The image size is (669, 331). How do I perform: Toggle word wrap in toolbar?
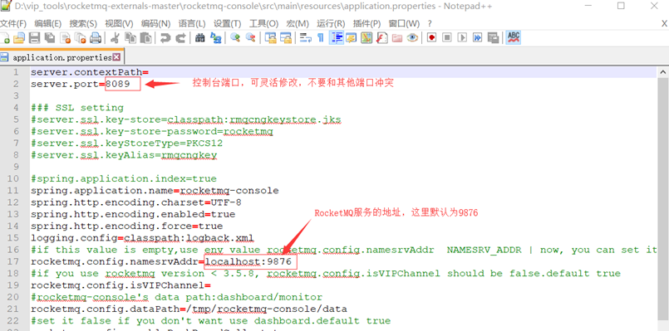pyautogui.click(x=305, y=38)
